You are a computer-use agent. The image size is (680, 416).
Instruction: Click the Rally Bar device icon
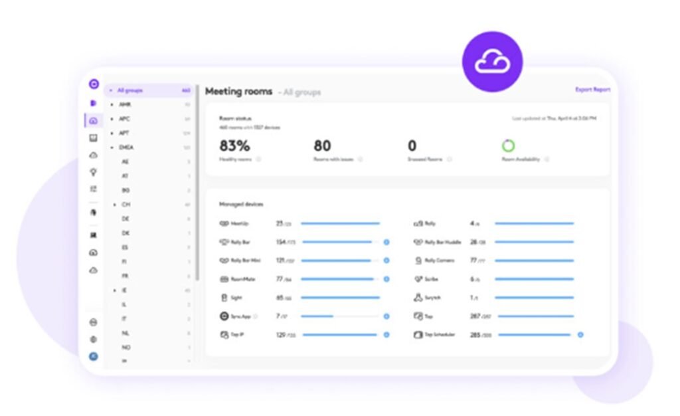(x=224, y=242)
